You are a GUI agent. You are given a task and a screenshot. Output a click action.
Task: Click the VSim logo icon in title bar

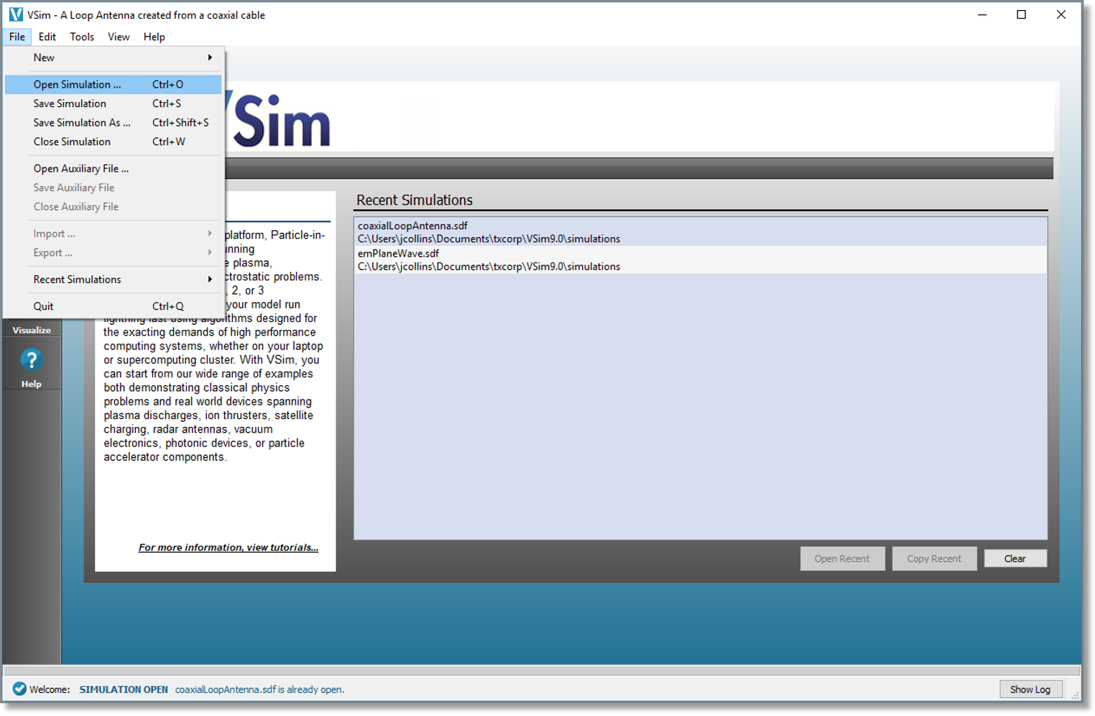coord(15,14)
